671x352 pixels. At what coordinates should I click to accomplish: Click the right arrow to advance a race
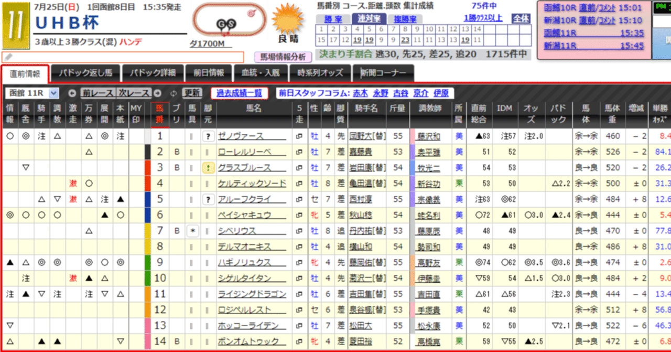pos(158,94)
